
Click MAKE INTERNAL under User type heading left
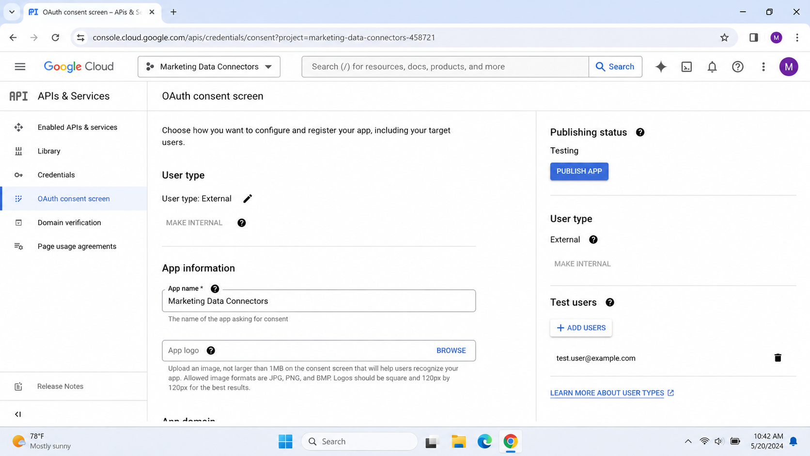(x=194, y=223)
